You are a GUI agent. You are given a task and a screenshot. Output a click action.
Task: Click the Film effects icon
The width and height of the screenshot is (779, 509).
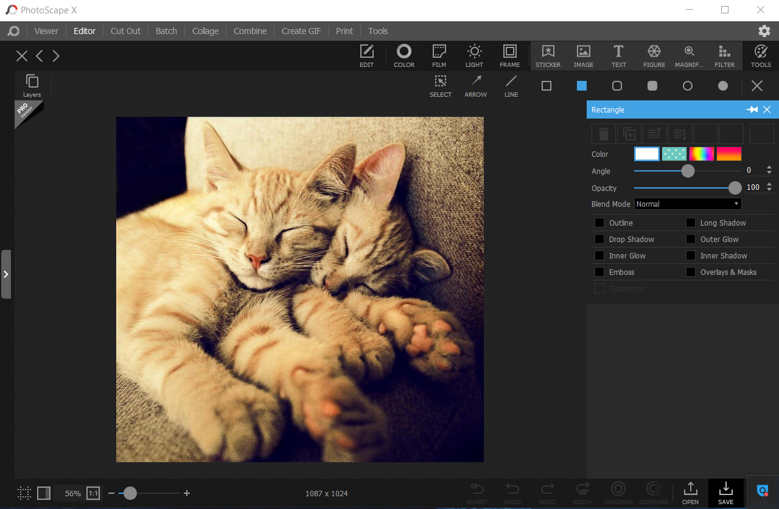click(x=439, y=55)
